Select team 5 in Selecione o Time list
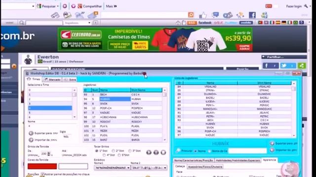The height and width of the screenshot is (177, 316). pyautogui.click(x=50, y=113)
